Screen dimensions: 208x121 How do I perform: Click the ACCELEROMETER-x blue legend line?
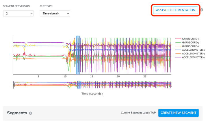point(179,50)
